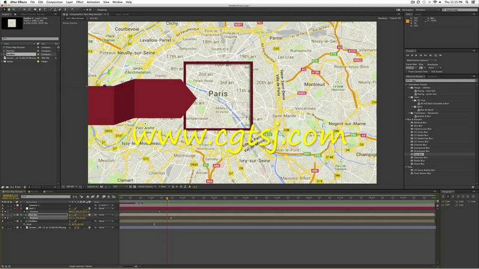Viewport: 479px width, 269px height.
Task: Hide the Screen png layer
Action: (x=2, y=228)
